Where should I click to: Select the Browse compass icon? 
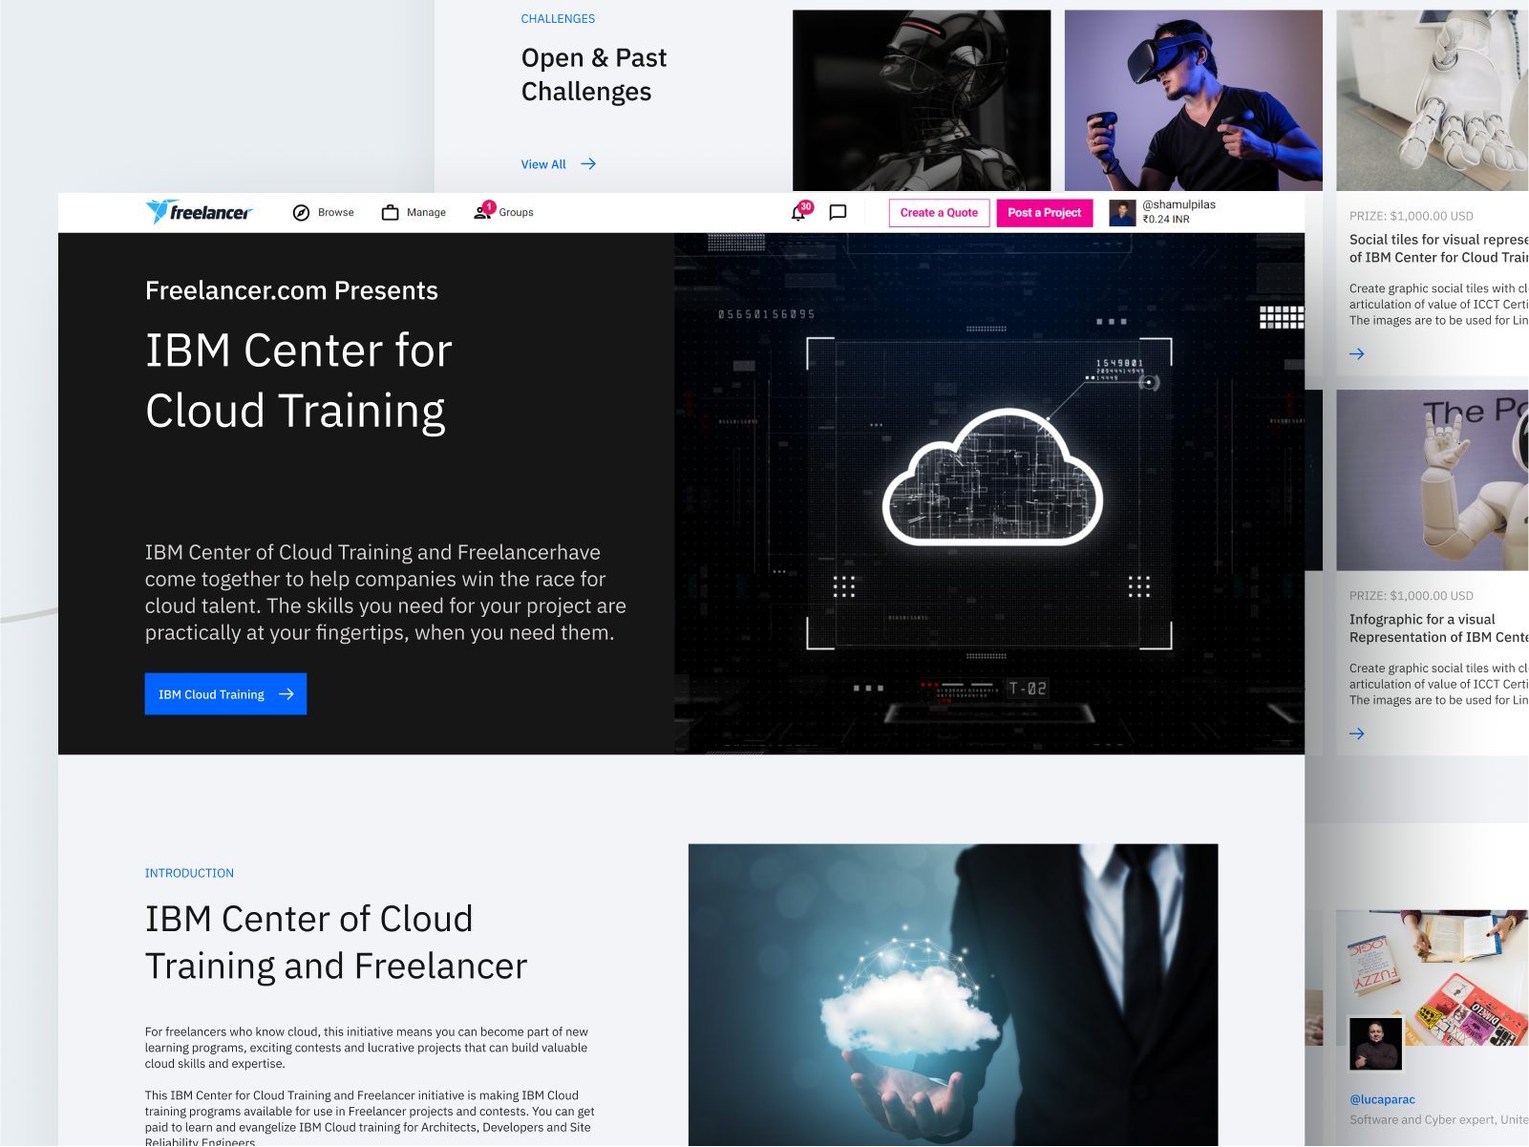click(301, 212)
